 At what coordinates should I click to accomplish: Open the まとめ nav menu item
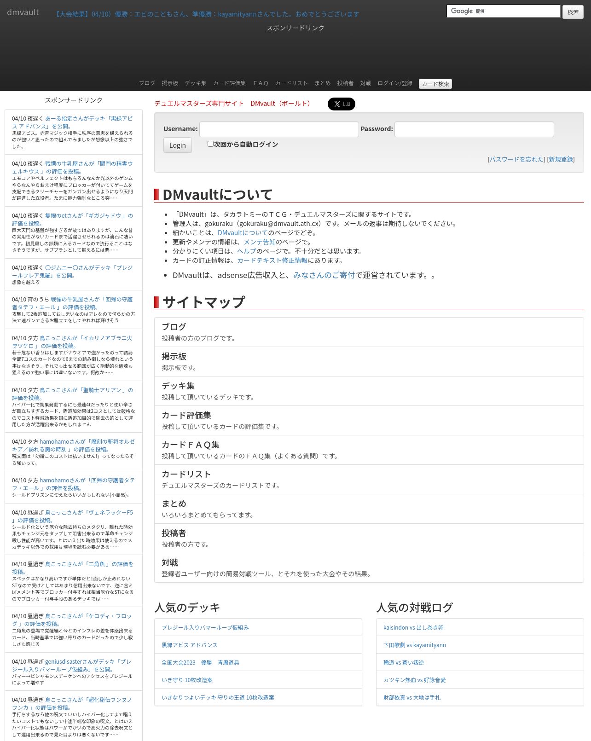click(323, 83)
